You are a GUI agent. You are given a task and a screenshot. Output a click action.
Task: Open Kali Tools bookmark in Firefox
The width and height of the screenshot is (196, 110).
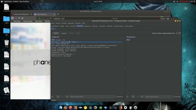[x=37, y=21]
